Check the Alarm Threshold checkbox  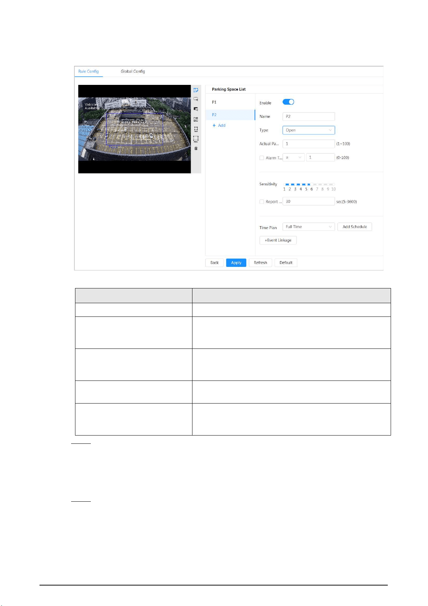tap(262, 158)
